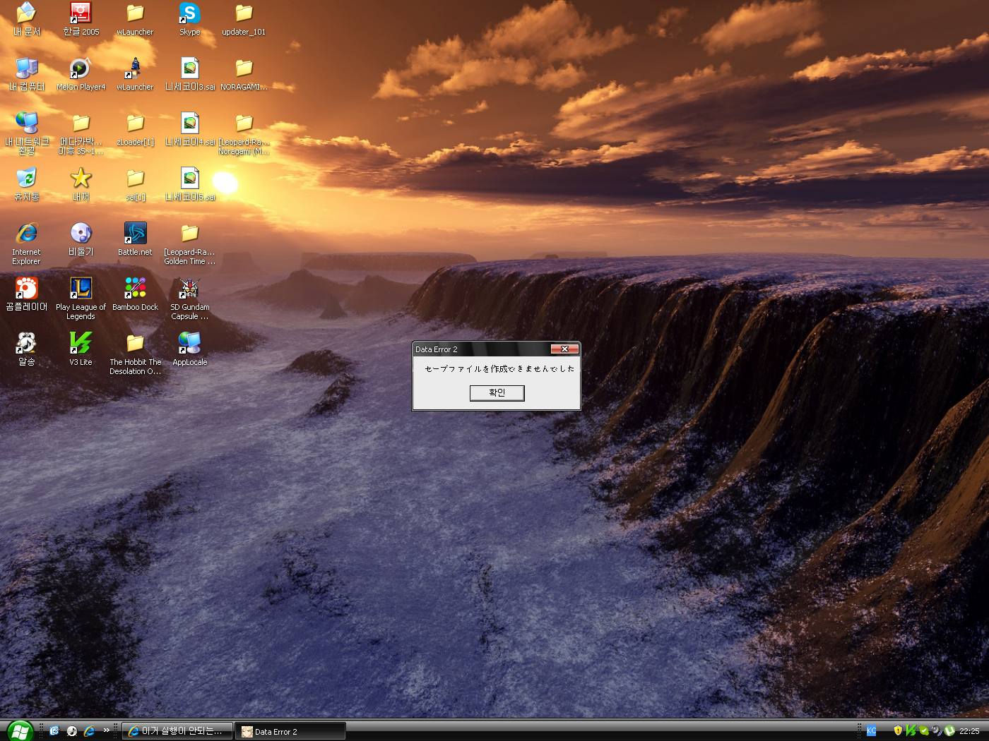Select Play League of Legends shortcut

(x=81, y=289)
